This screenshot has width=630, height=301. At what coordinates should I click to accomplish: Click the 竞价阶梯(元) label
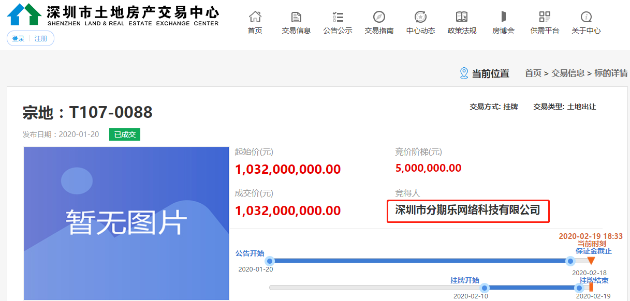(419, 152)
